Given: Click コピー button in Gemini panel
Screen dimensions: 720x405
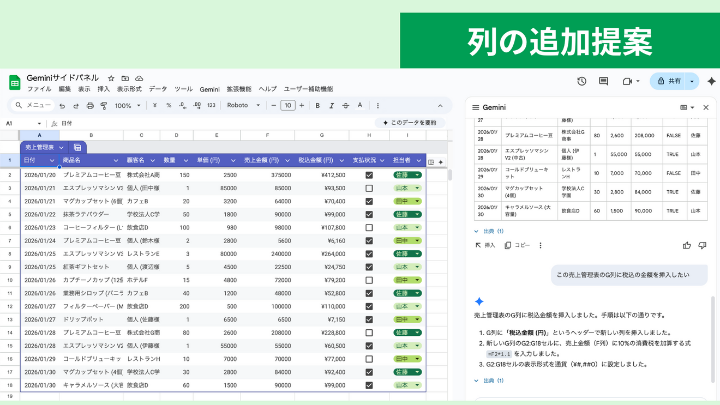Looking at the screenshot, I should [x=517, y=246].
